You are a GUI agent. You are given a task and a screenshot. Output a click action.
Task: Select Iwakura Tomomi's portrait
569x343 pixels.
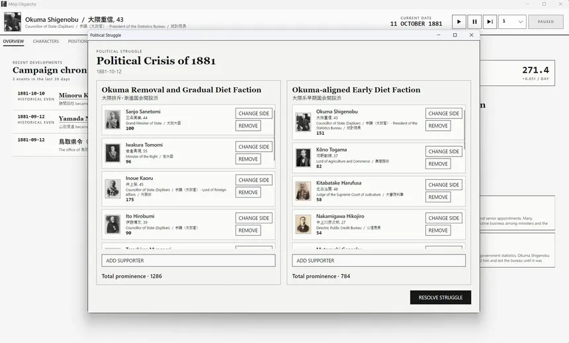point(112,153)
